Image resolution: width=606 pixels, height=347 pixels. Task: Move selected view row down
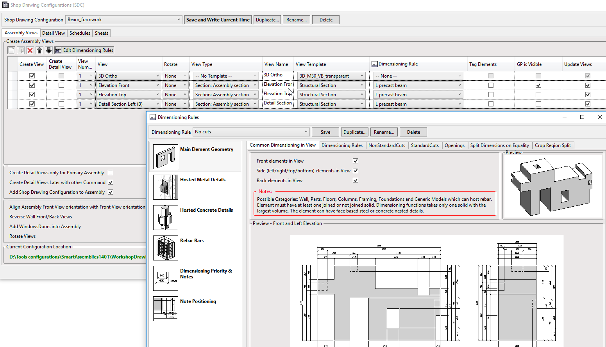click(x=48, y=50)
